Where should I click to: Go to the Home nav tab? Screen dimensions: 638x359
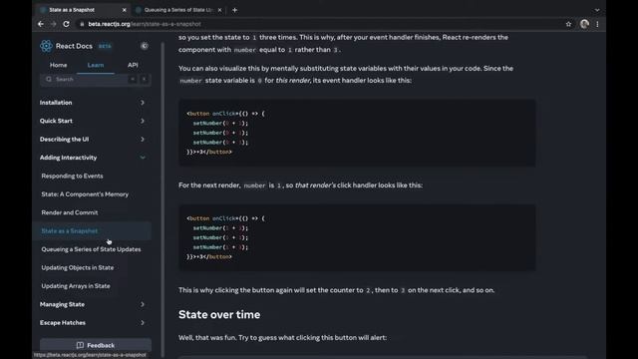pyautogui.click(x=58, y=65)
